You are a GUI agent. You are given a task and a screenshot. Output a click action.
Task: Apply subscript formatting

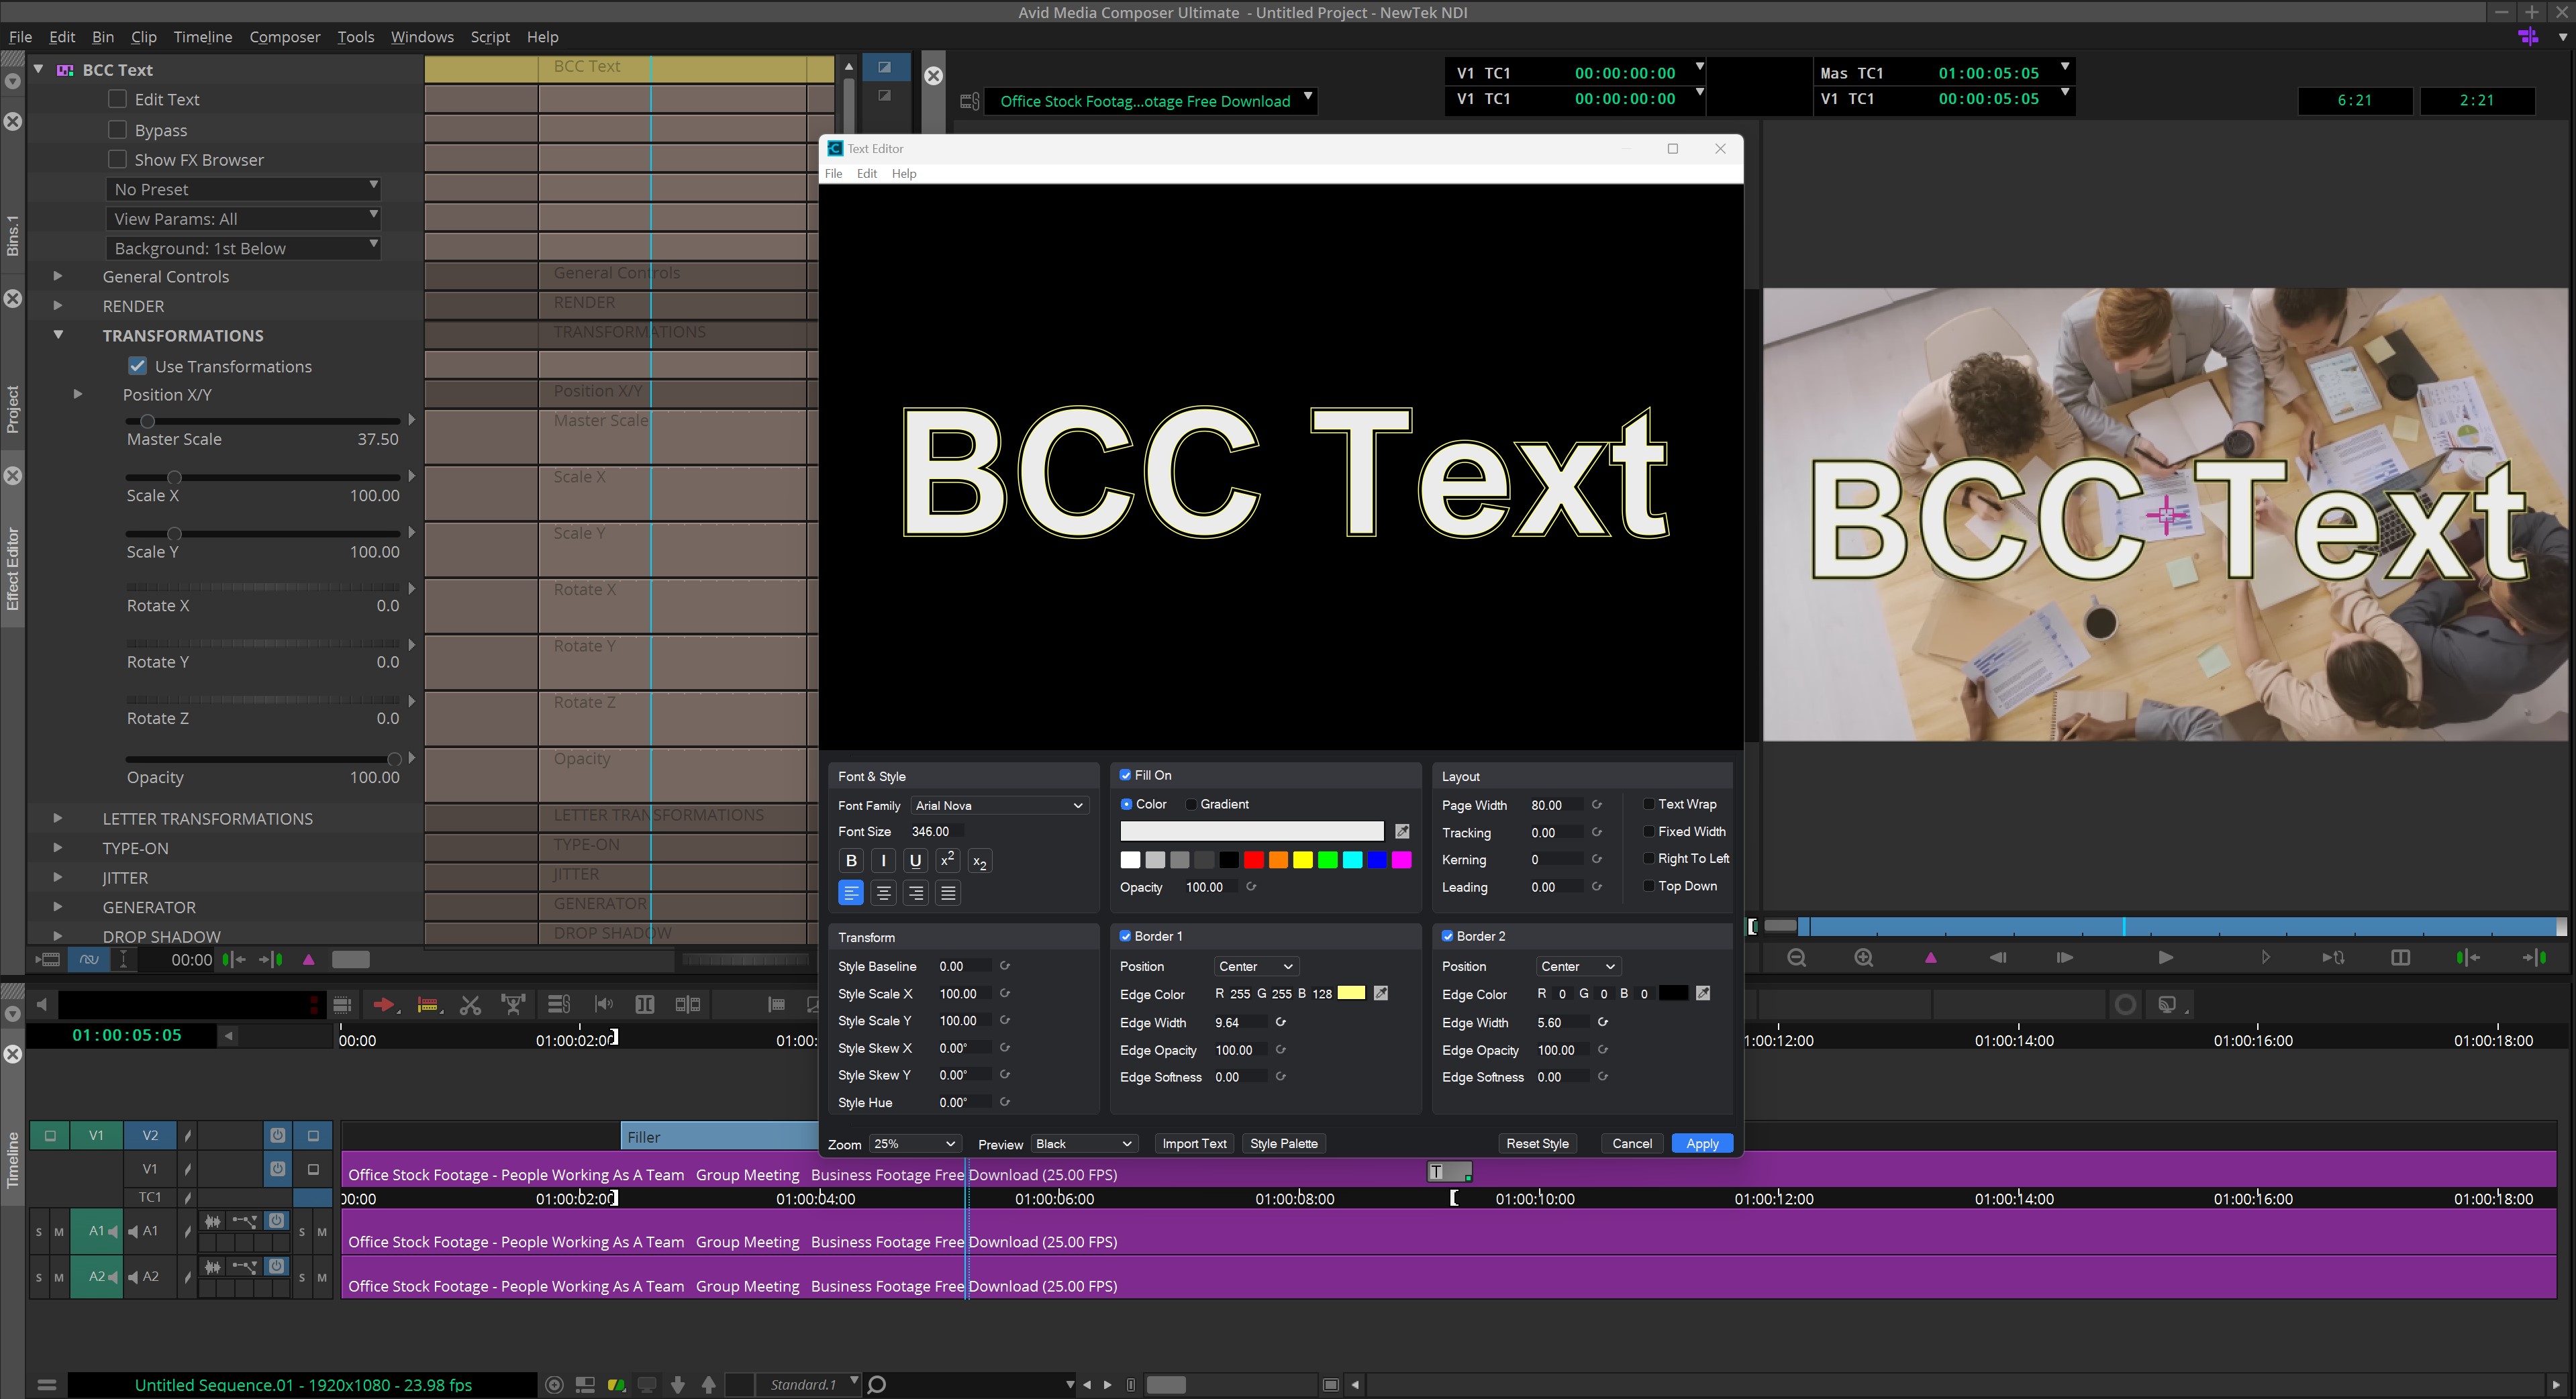980,862
